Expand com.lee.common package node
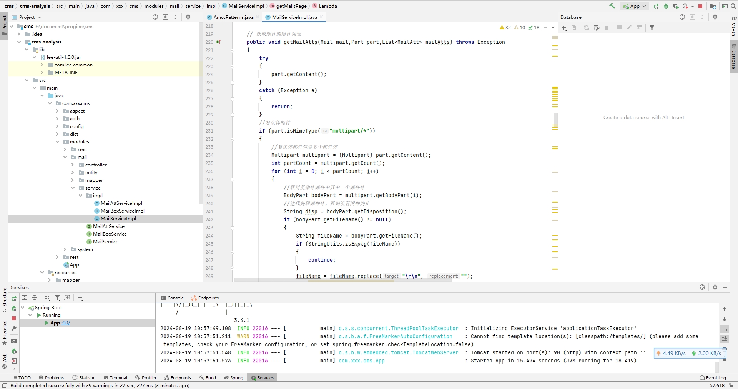The image size is (738, 389). (42, 65)
